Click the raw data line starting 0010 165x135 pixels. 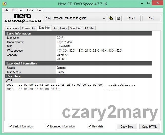click(x=64, y=89)
